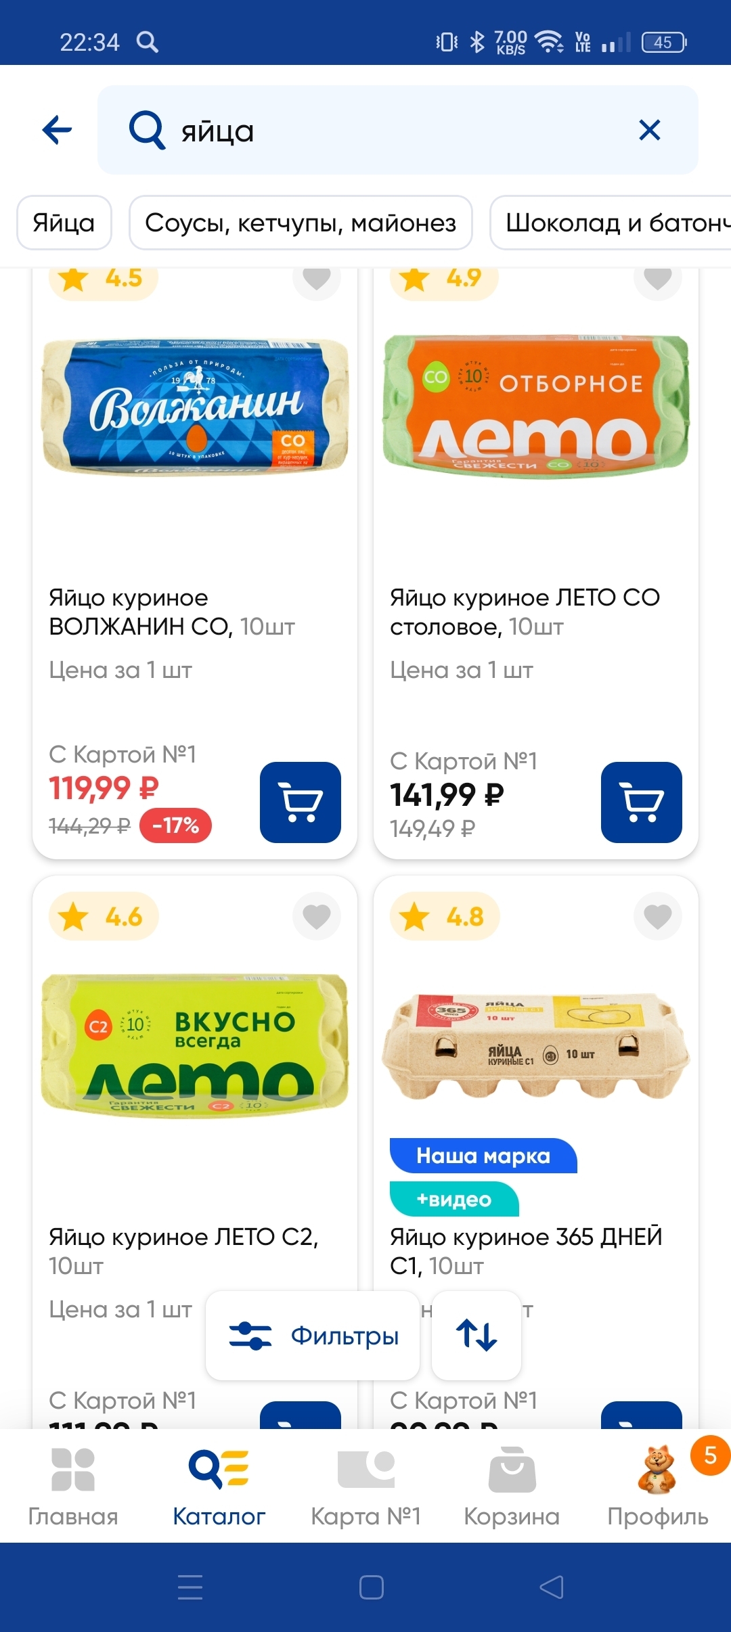The image size is (731, 1632).
Task: Favorite the 365 ДНЕЙ С1 eggs
Action: coord(658,916)
